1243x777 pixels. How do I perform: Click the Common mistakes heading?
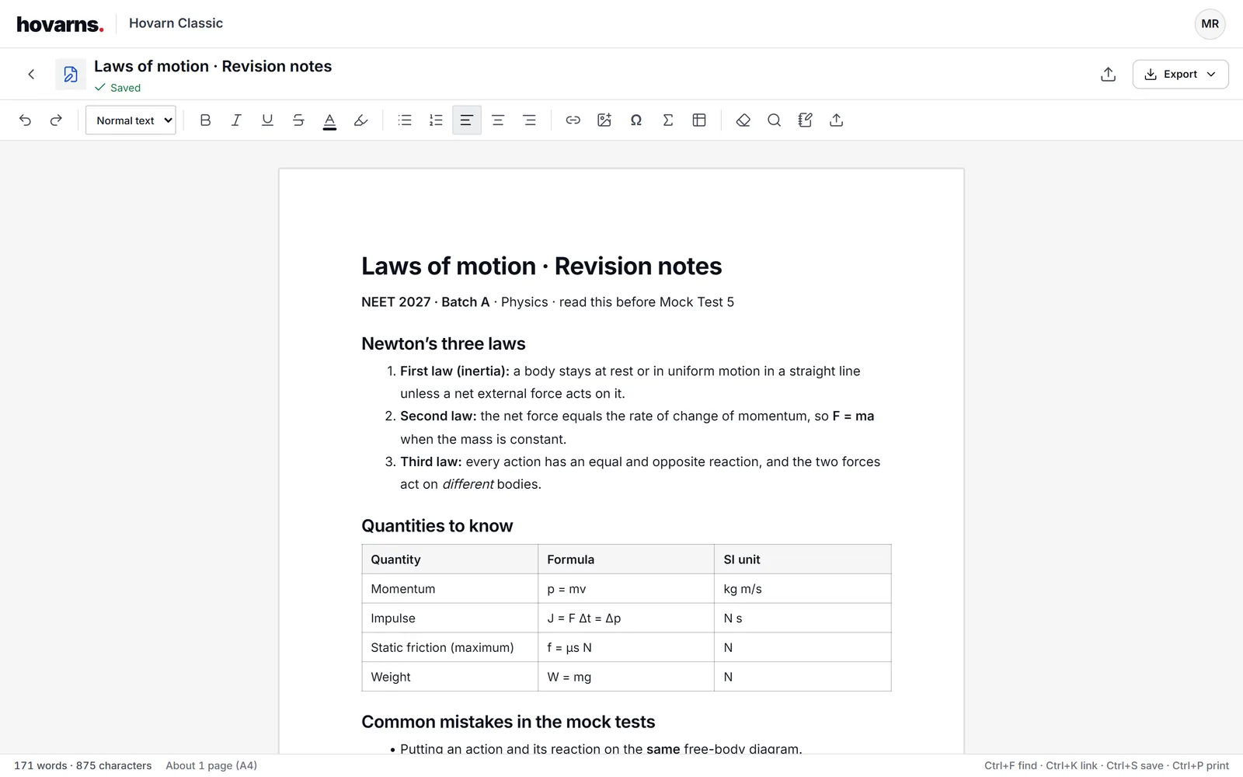[508, 722]
